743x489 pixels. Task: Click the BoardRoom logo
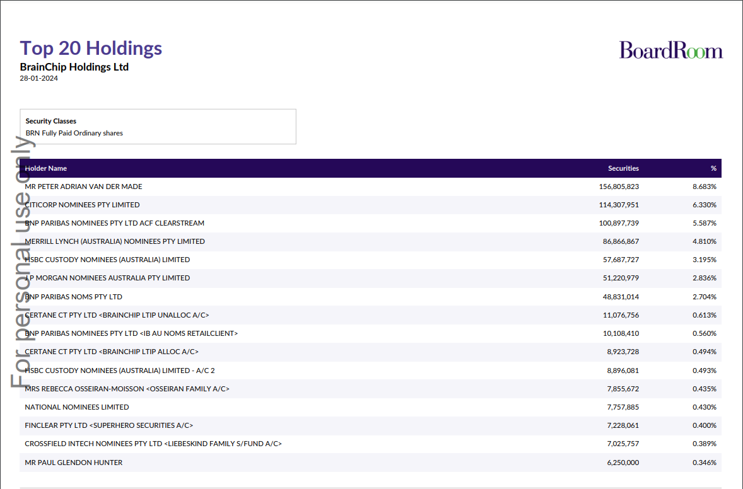click(670, 50)
